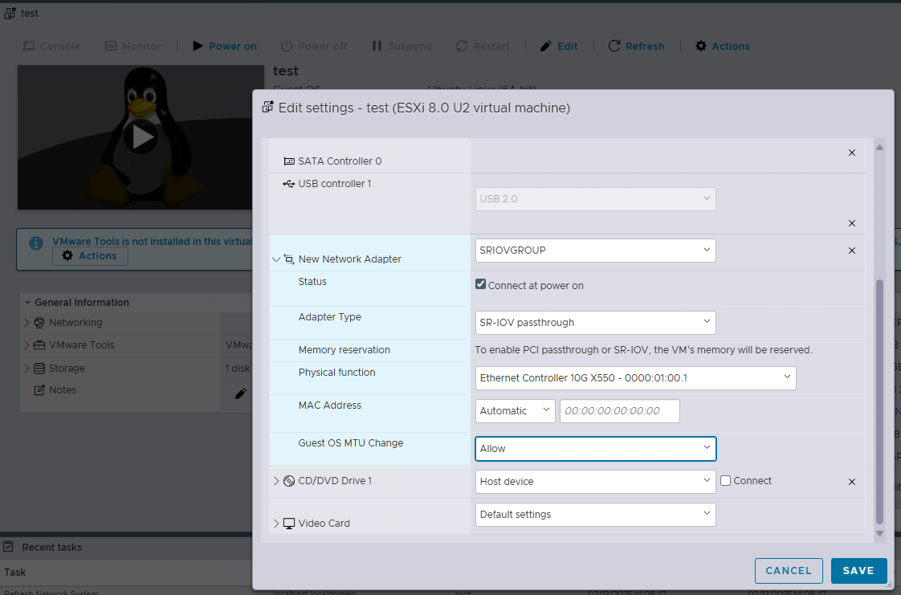Remove the USB controller 1 device
Viewport: 901px width, 595px height.
pos(851,223)
